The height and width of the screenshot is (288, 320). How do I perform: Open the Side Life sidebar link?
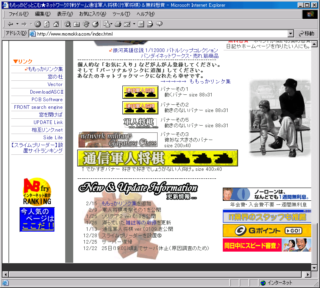pos(53,137)
